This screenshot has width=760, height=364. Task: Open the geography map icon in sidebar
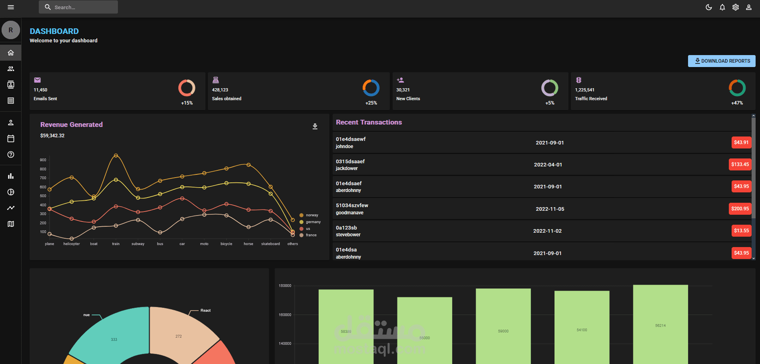[x=11, y=224]
